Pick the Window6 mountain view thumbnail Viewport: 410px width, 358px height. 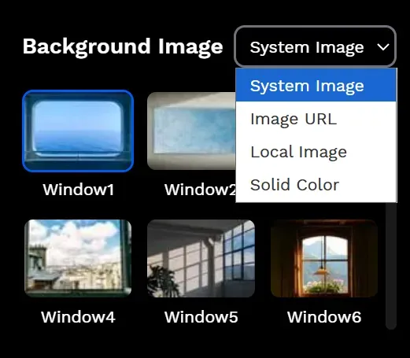coord(324,258)
